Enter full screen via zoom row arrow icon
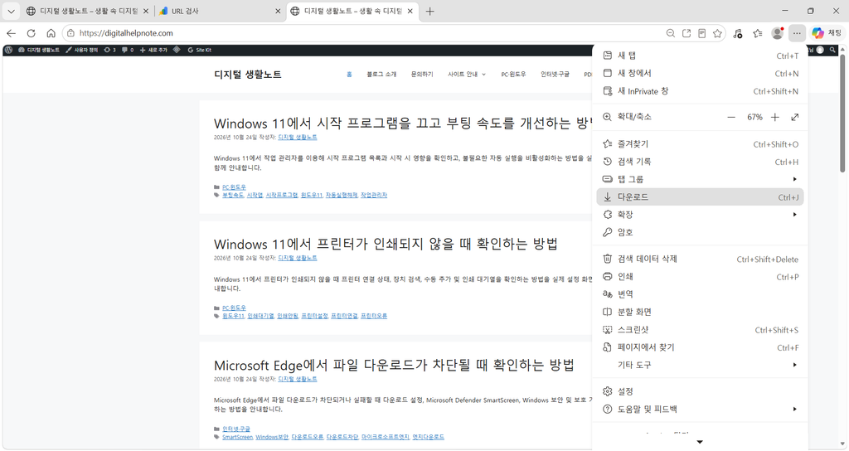Viewport: 849px width, 451px height. [x=795, y=117]
